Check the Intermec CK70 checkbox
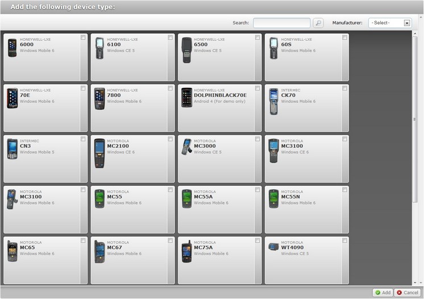 pos(344,89)
